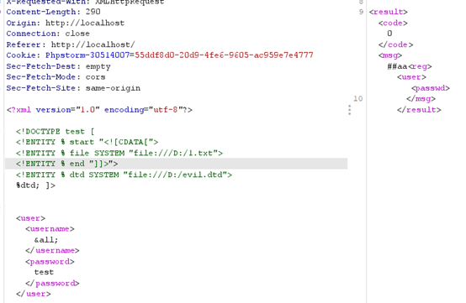This screenshot has width=466, height=303.
Task: Click the Phpstorm-30514007 cookie name
Action: (x=87, y=55)
